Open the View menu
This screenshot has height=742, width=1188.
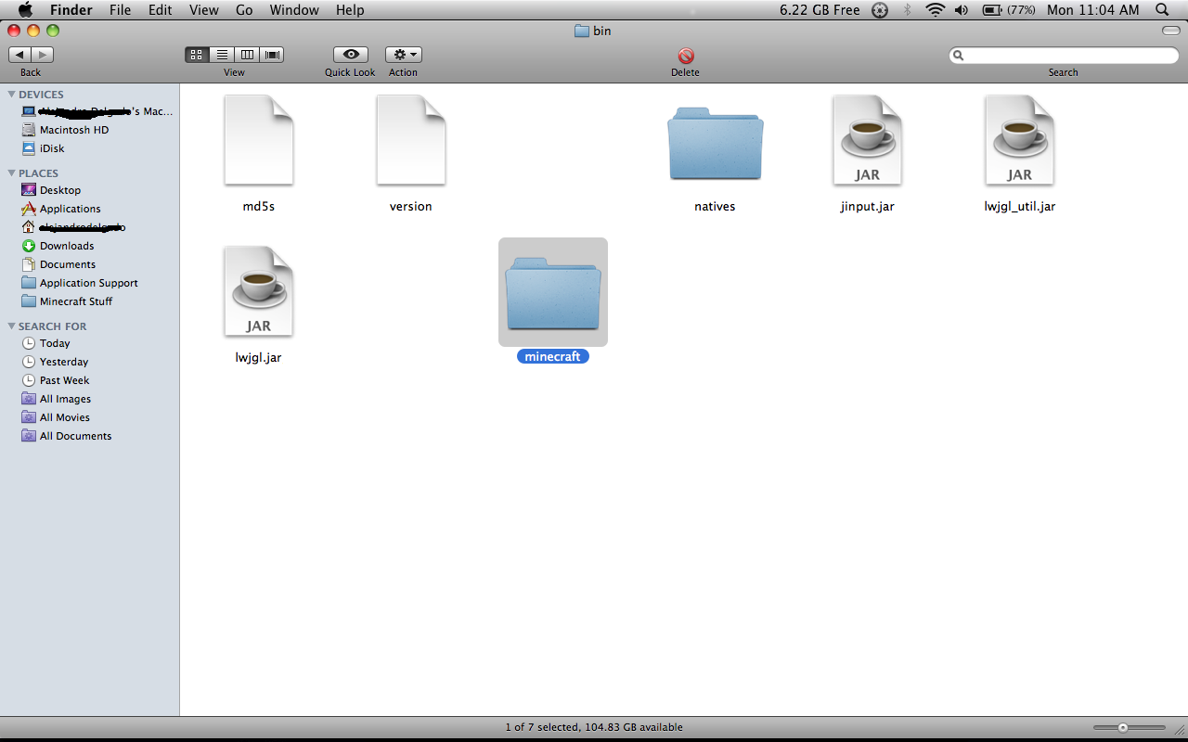coord(203,9)
